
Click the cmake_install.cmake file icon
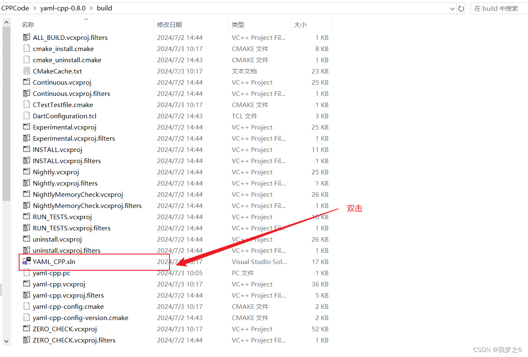point(26,49)
